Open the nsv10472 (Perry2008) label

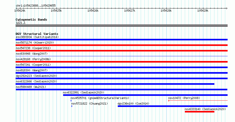click(x=184, y=98)
